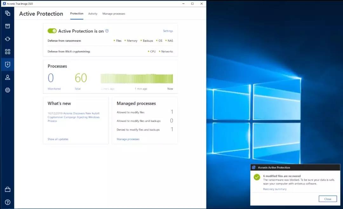Click the info icon beside Active Protection is on
The width and height of the screenshot is (343, 209).
107,31
